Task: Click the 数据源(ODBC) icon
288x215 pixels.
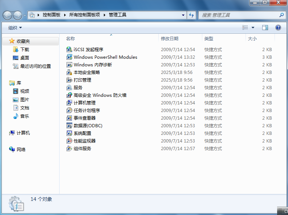Action: pos(69,125)
